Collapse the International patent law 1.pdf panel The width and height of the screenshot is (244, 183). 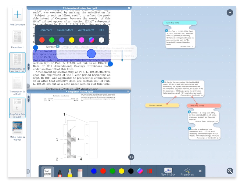point(64,8)
